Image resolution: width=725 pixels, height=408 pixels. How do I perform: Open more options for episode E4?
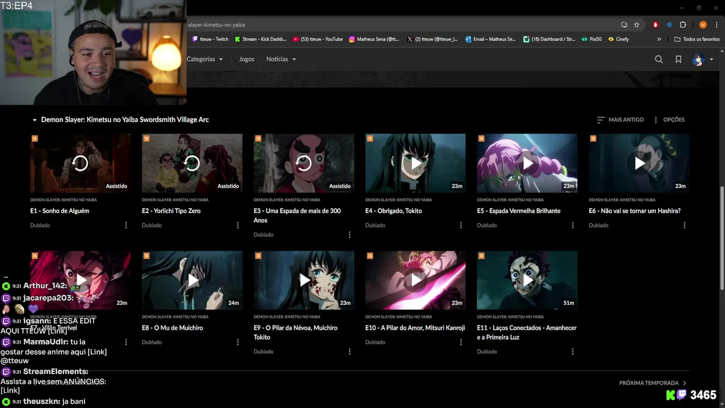[x=461, y=226]
